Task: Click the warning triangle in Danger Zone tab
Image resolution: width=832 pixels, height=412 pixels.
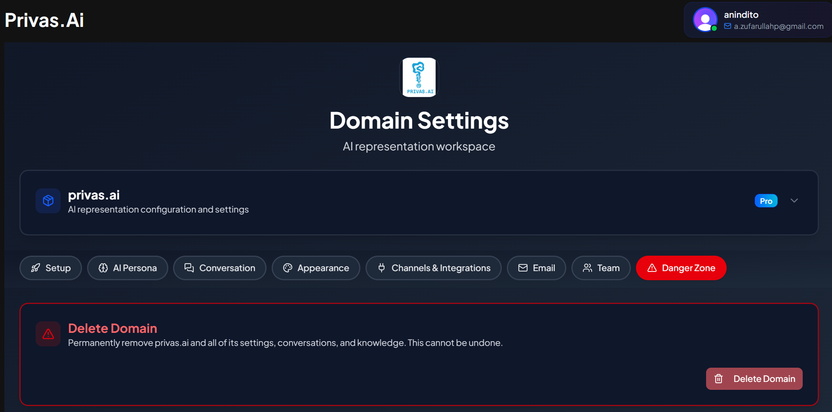Action: [652, 268]
